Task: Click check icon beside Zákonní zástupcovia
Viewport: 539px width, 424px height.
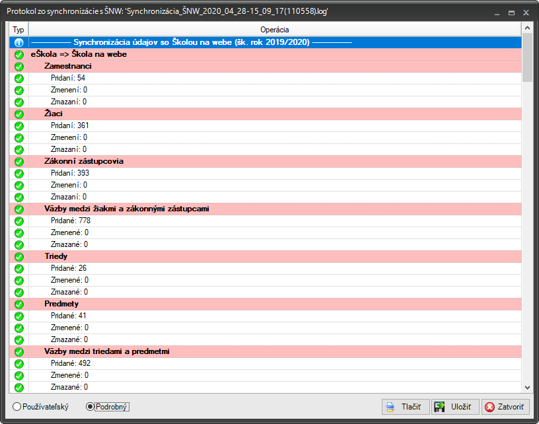Action: pos(19,162)
